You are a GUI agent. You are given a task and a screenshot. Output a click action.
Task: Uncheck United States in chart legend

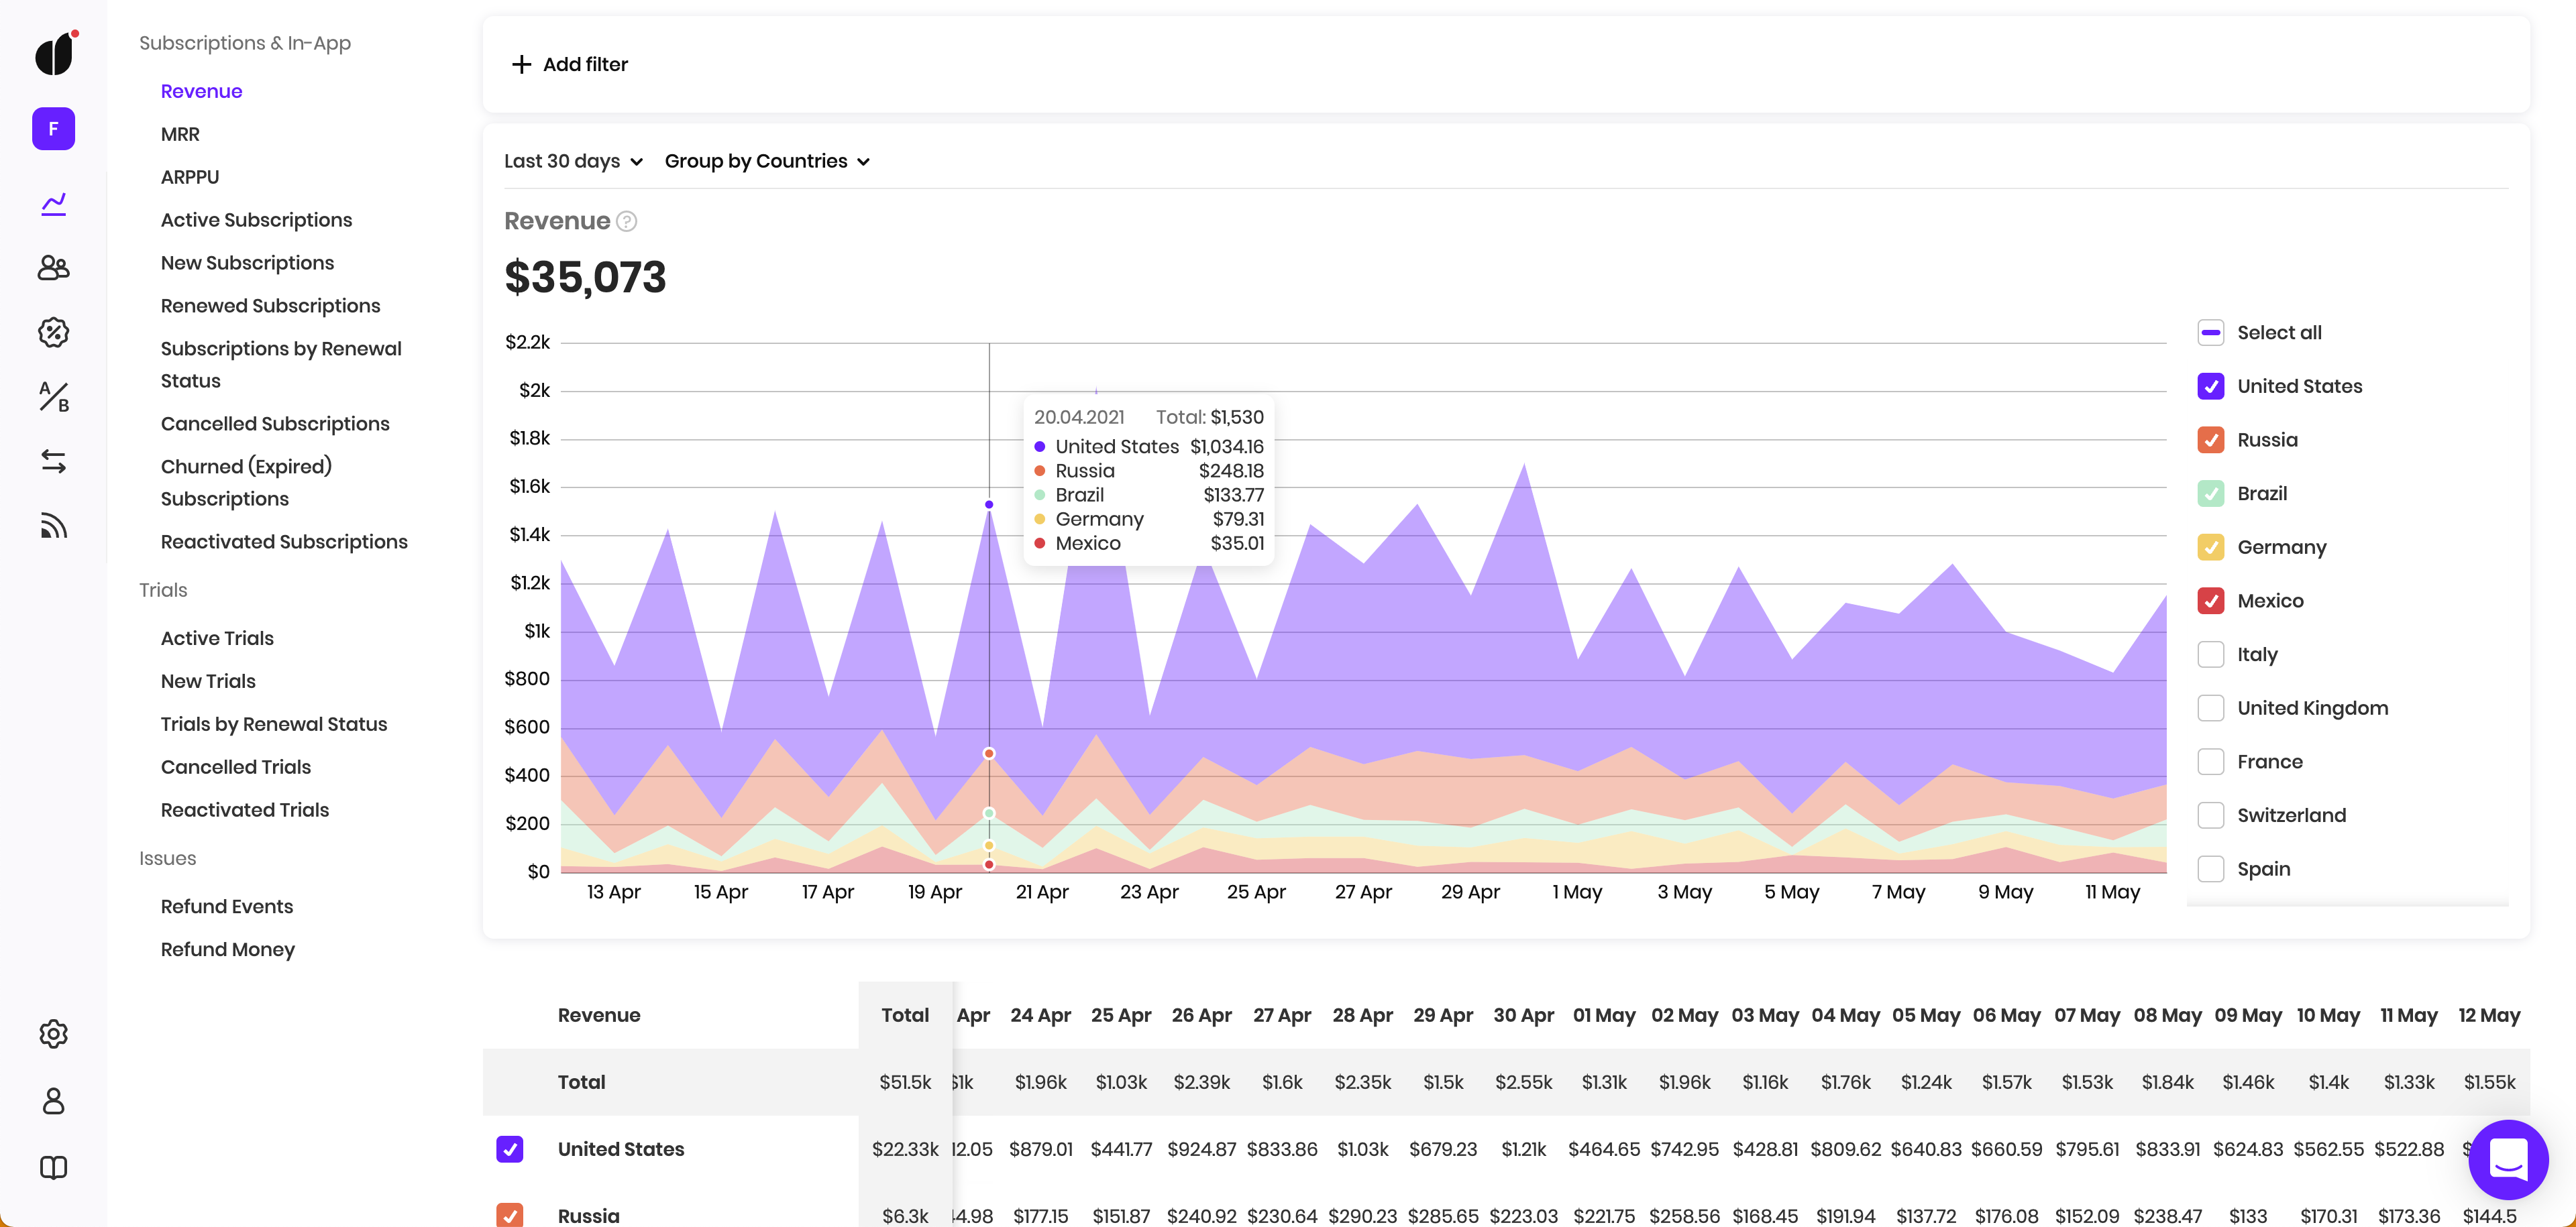[2211, 386]
